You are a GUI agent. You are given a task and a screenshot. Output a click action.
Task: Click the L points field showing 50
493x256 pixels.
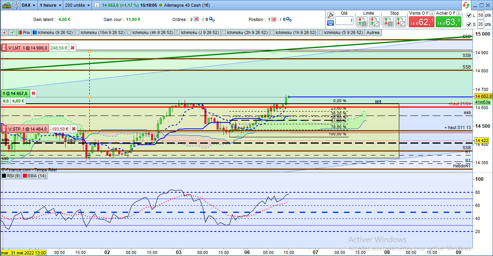pyautogui.click(x=481, y=15)
